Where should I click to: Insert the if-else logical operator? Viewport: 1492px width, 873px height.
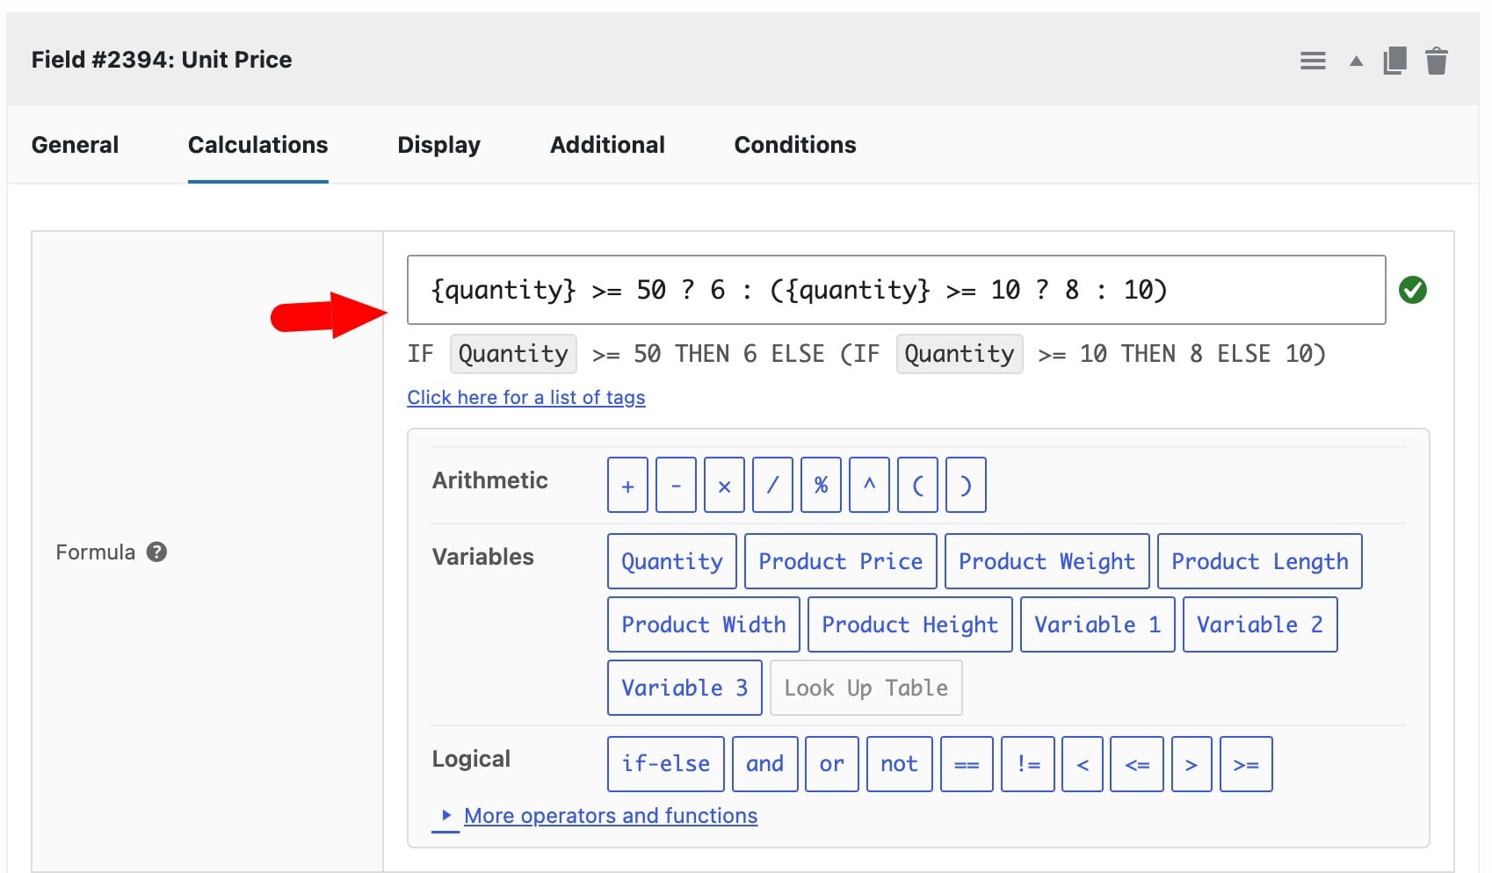point(666,764)
